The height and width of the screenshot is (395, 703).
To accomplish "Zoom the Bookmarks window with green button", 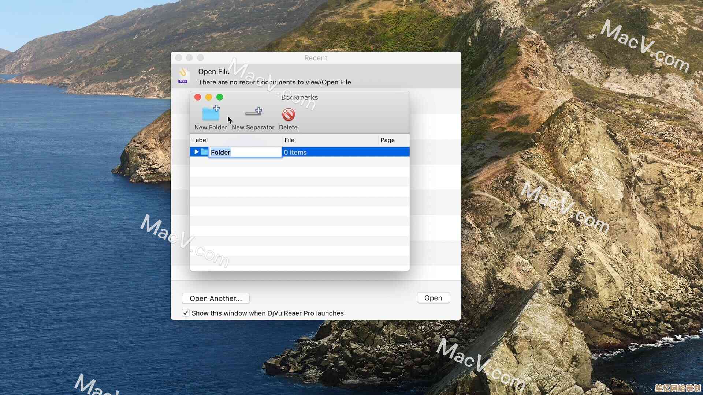I will click(220, 97).
